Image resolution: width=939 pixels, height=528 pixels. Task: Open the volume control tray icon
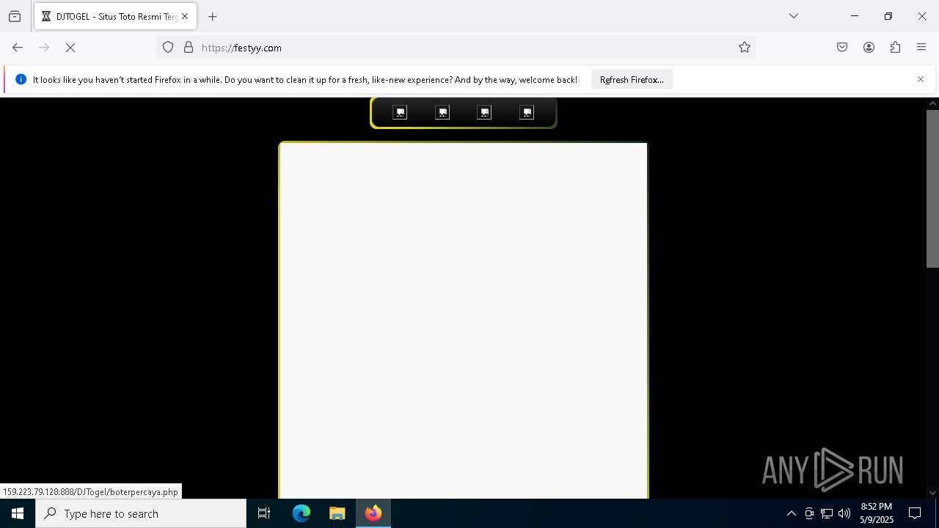(844, 513)
